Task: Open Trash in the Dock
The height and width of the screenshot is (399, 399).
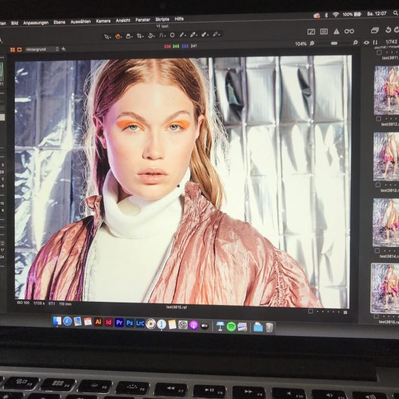Action: pos(270,328)
